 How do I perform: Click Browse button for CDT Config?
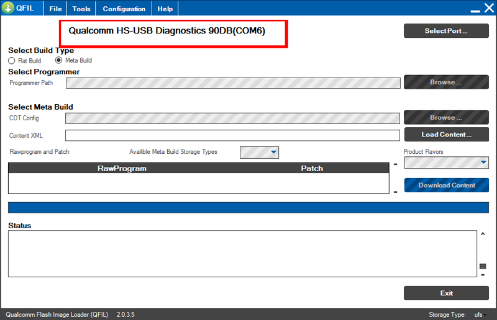pos(446,117)
